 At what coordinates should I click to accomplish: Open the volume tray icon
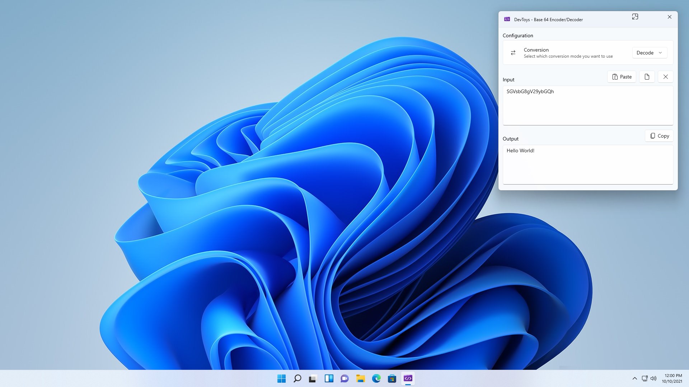[x=653, y=378]
